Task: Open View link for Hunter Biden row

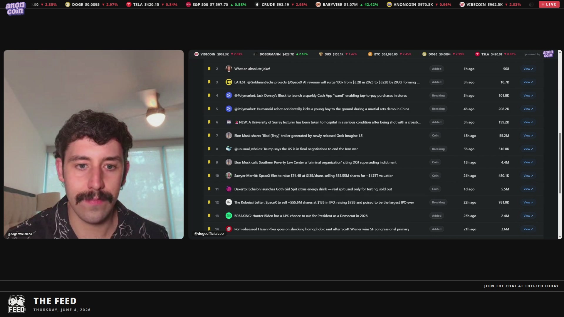Action: pos(528,216)
